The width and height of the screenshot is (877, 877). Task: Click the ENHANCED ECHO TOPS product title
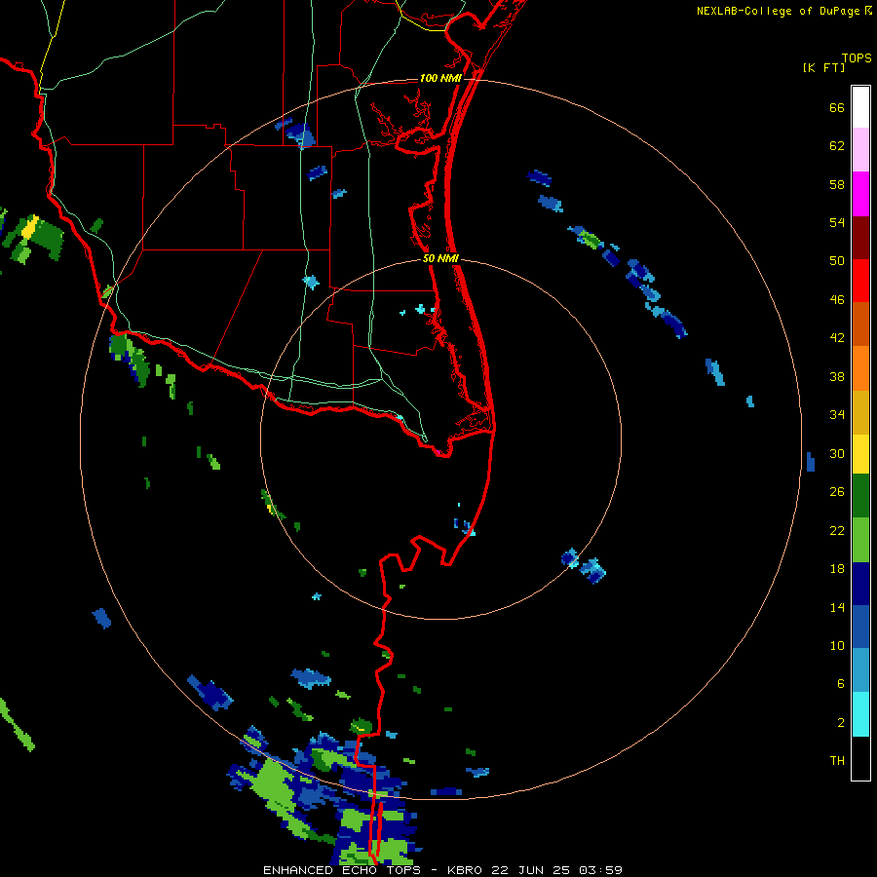coord(342,870)
